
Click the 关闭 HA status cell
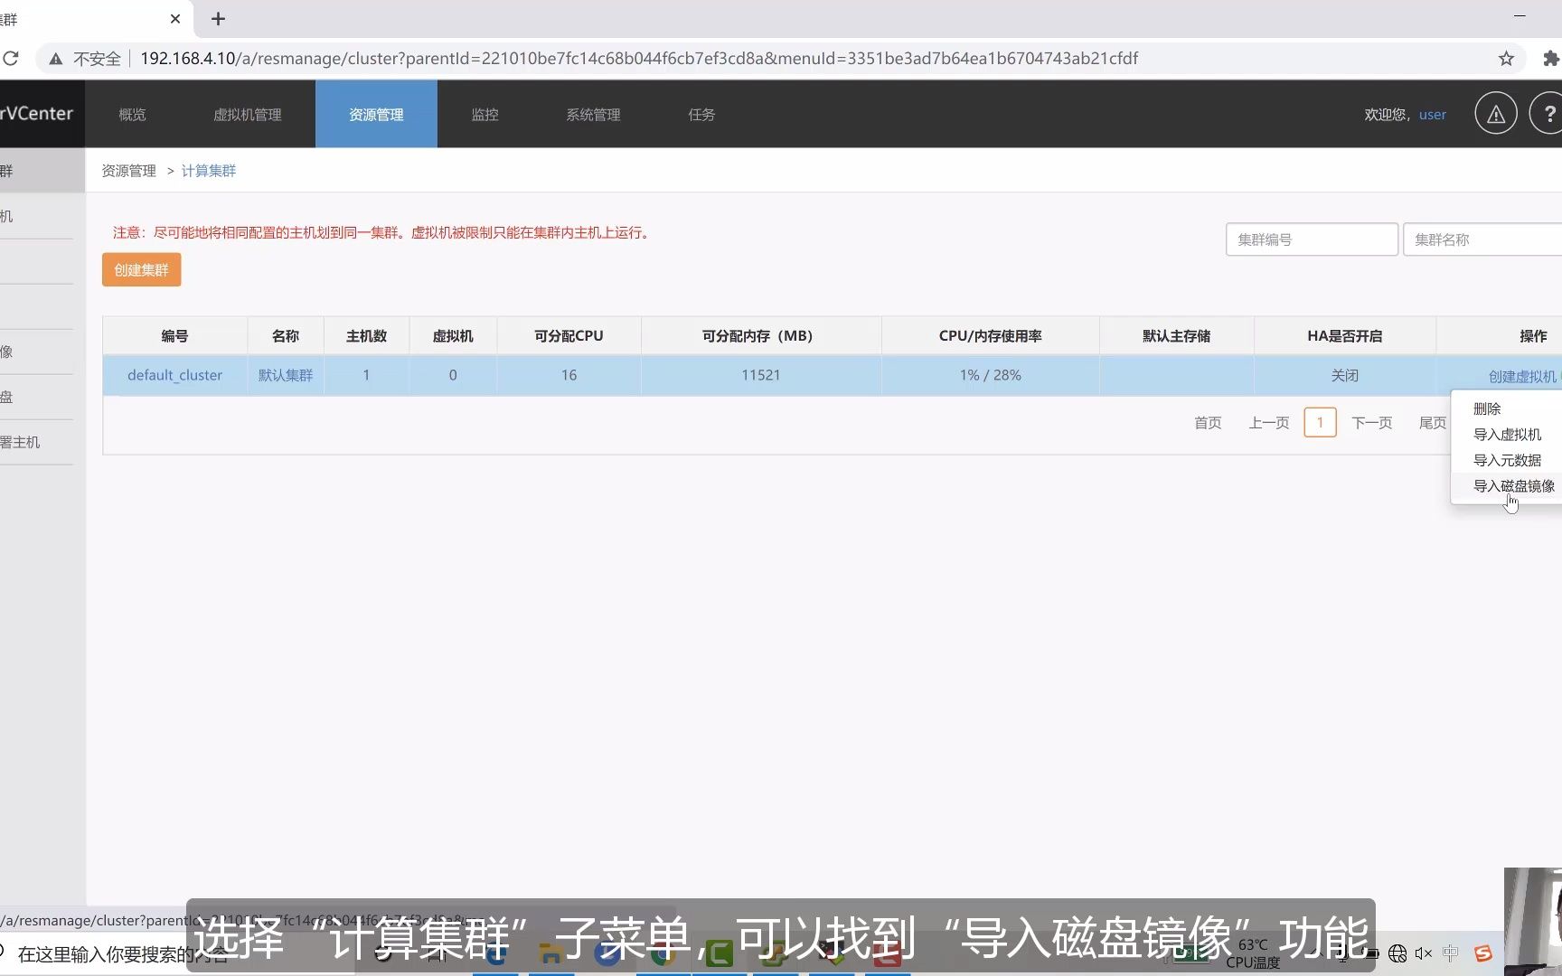point(1345,375)
